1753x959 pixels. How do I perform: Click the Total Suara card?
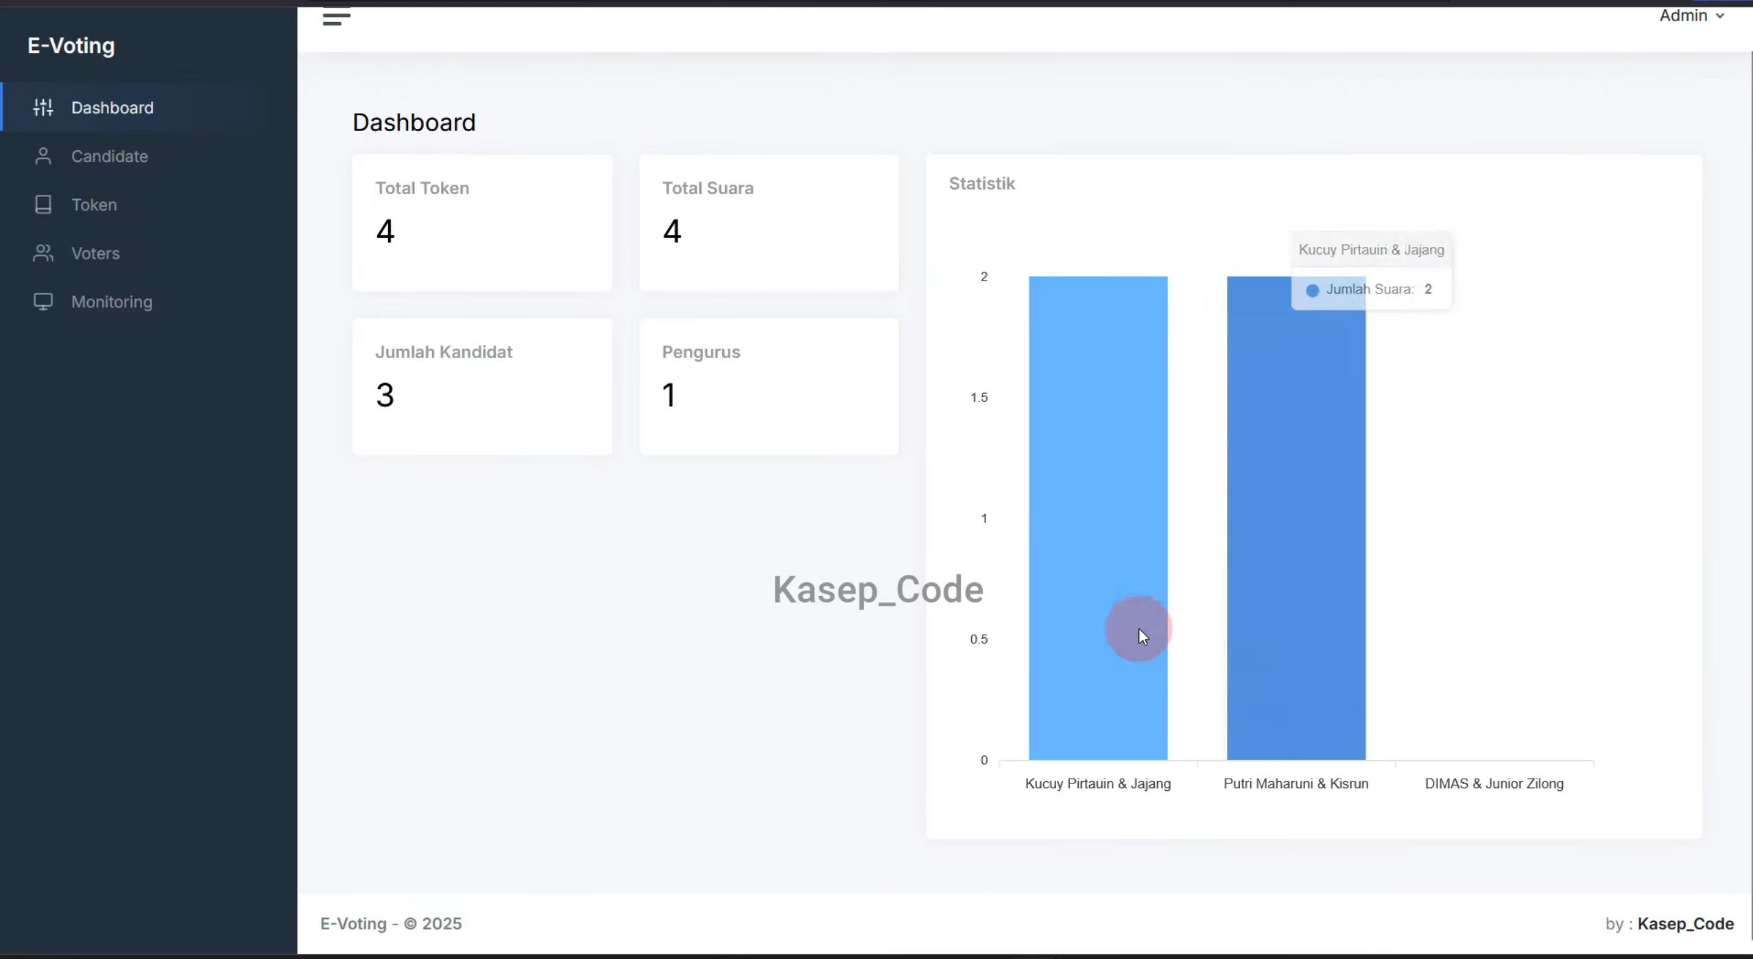coord(769,223)
